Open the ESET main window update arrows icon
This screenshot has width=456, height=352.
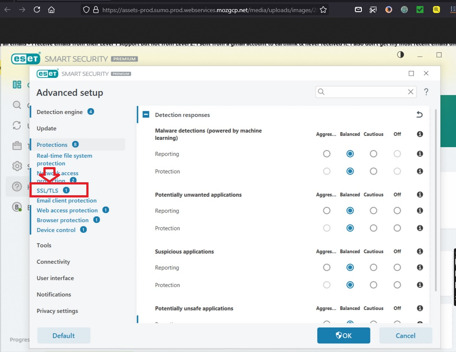tap(17, 126)
